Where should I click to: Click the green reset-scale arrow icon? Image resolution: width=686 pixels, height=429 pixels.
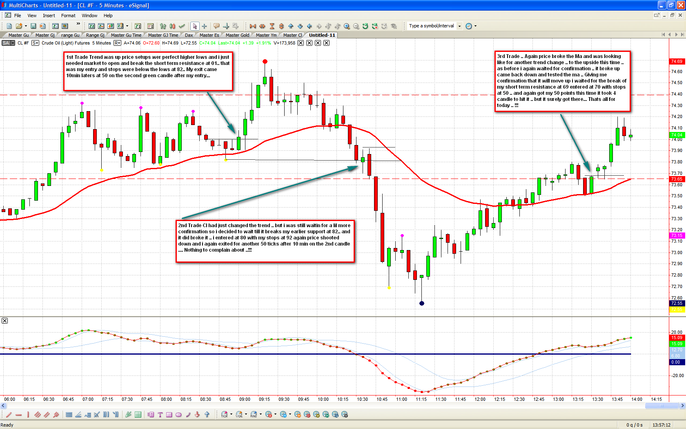365,26
